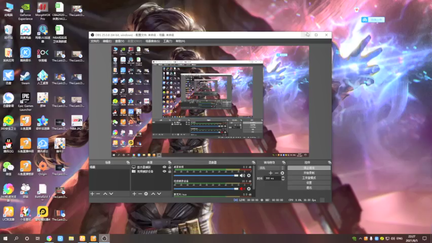Toggle 工作室模式 in the controls panel
The width and height of the screenshot is (432, 243).
pos(309,178)
